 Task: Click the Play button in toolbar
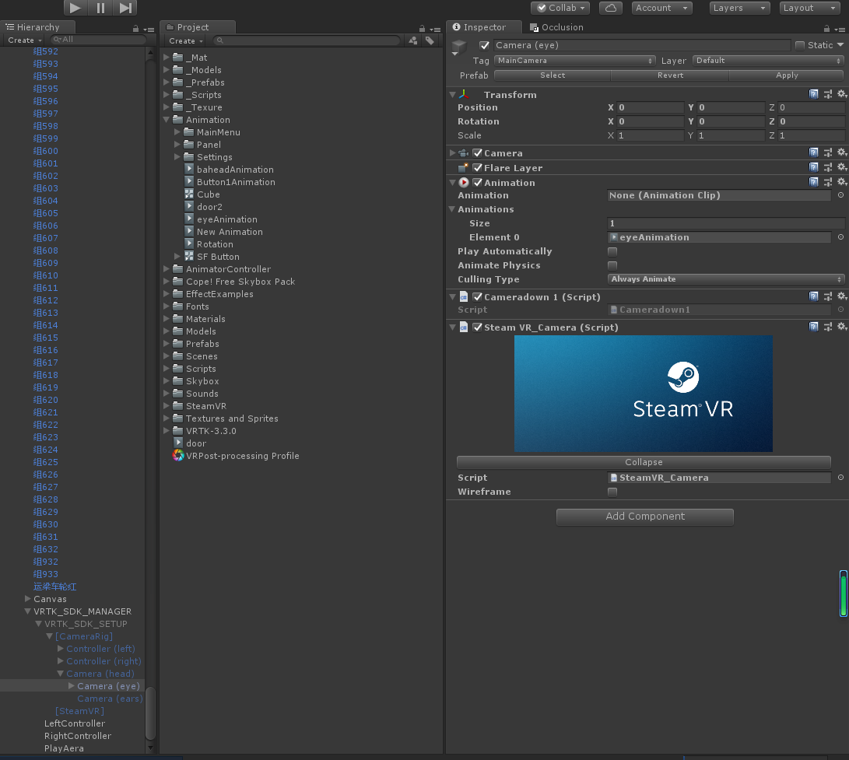coord(75,8)
